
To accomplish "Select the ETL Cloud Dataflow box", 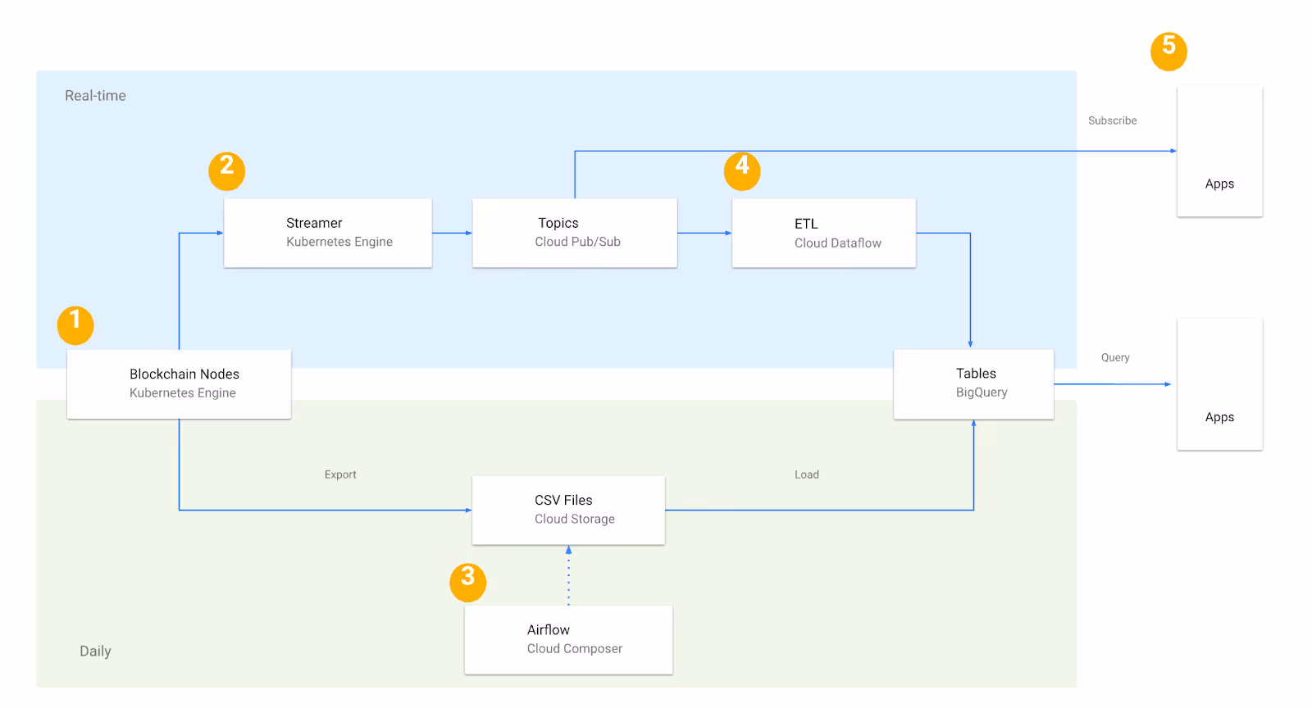I will tap(824, 233).
